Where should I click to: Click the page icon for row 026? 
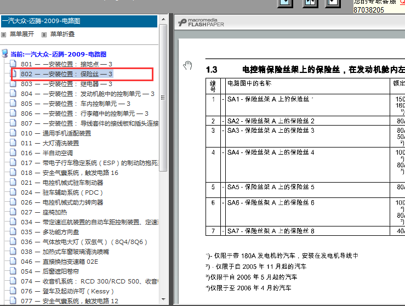point(13,202)
